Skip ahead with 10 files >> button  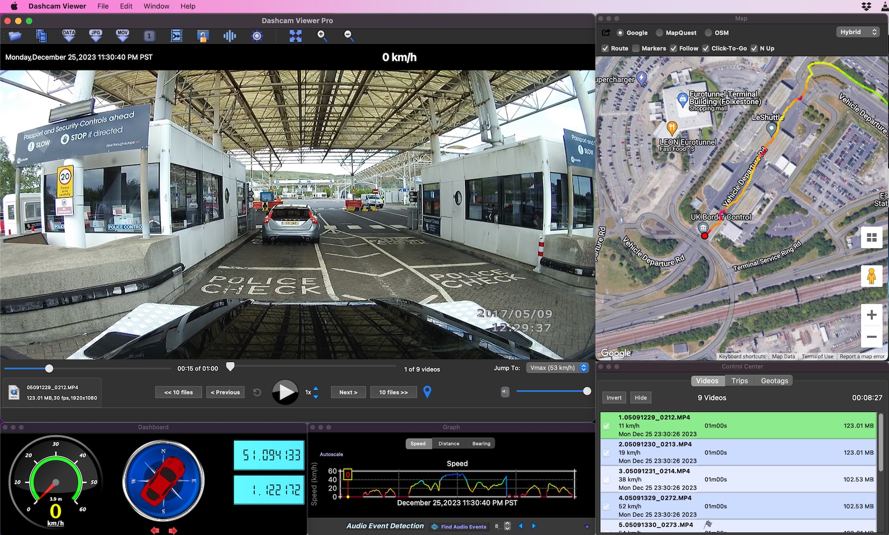click(x=393, y=392)
